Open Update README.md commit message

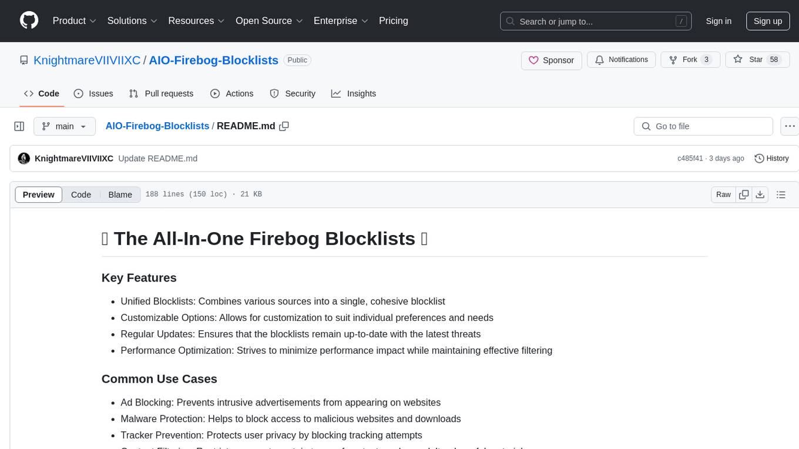click(x=157, y=159)
